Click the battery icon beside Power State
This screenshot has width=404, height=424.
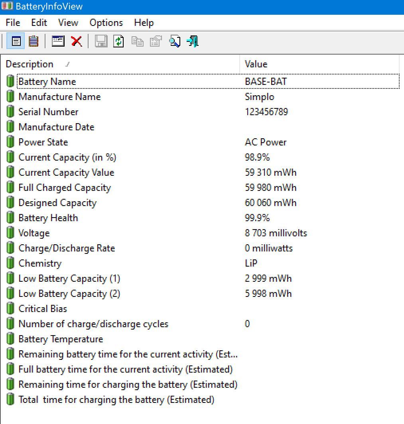coord(10,142)
